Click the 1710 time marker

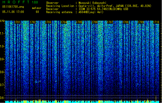tap(156, 22)
